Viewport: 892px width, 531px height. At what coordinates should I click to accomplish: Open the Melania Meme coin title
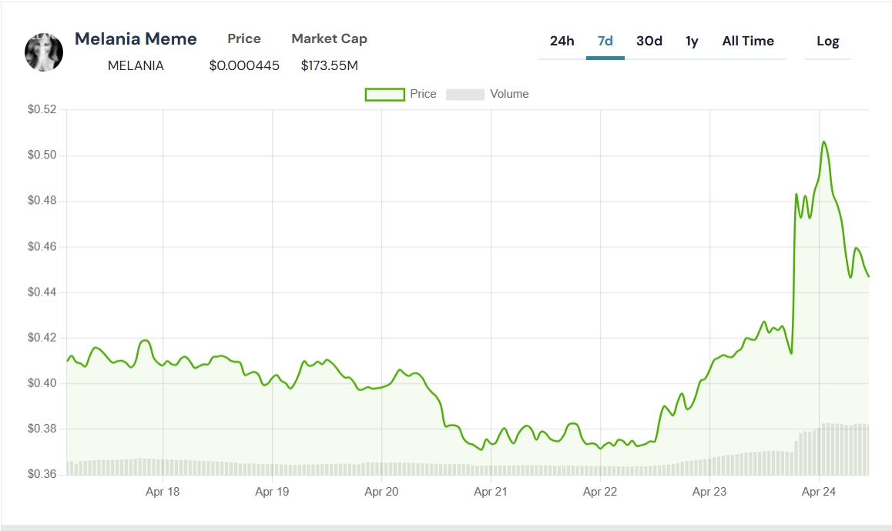[x=136, y=38]
